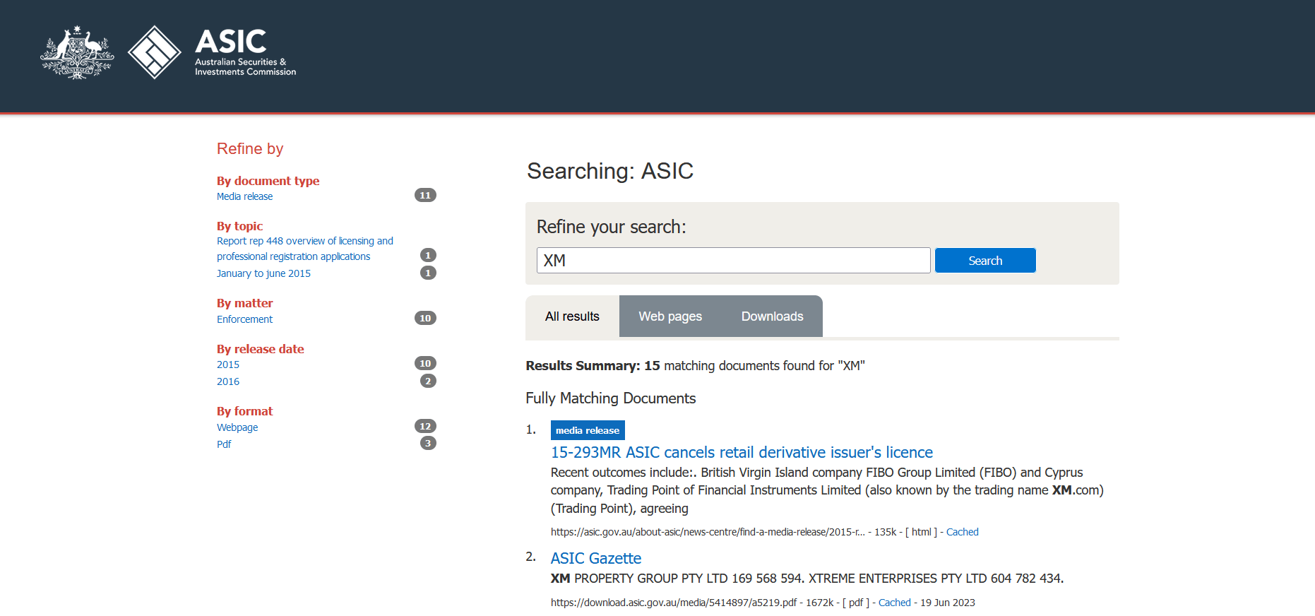Filter by Pdf format
Viewport: 1315px width, 616px height.
click(x=224, y=444)
